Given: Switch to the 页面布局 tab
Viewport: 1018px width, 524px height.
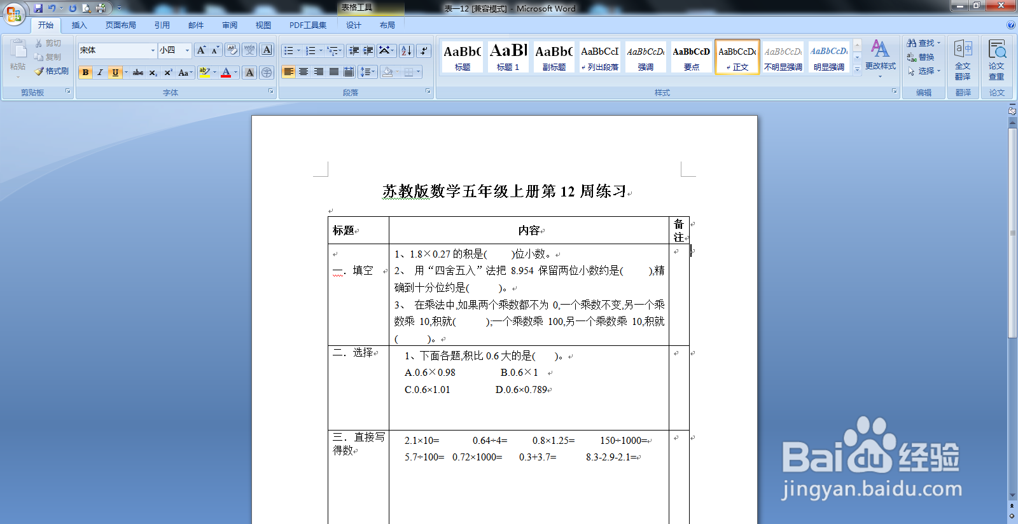Looking at the screenshot, I should [120, 25].
